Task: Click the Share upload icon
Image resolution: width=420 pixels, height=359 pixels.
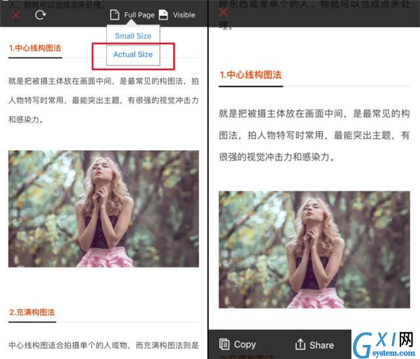Action: [x=300, y=344]
